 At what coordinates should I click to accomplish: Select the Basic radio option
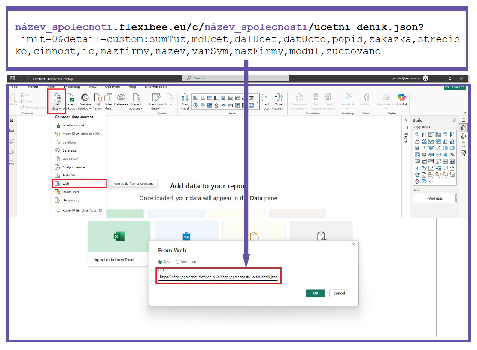[x=160, y=262]
